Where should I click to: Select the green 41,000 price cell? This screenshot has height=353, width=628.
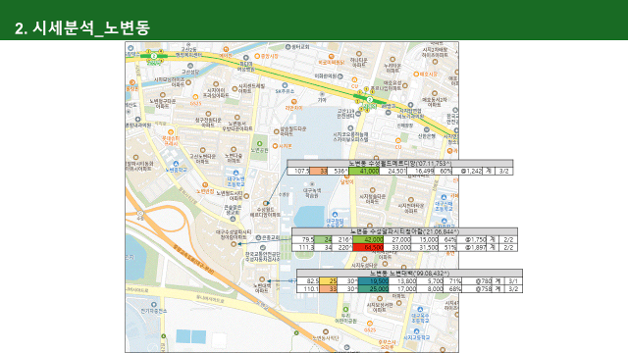[364, 172]
